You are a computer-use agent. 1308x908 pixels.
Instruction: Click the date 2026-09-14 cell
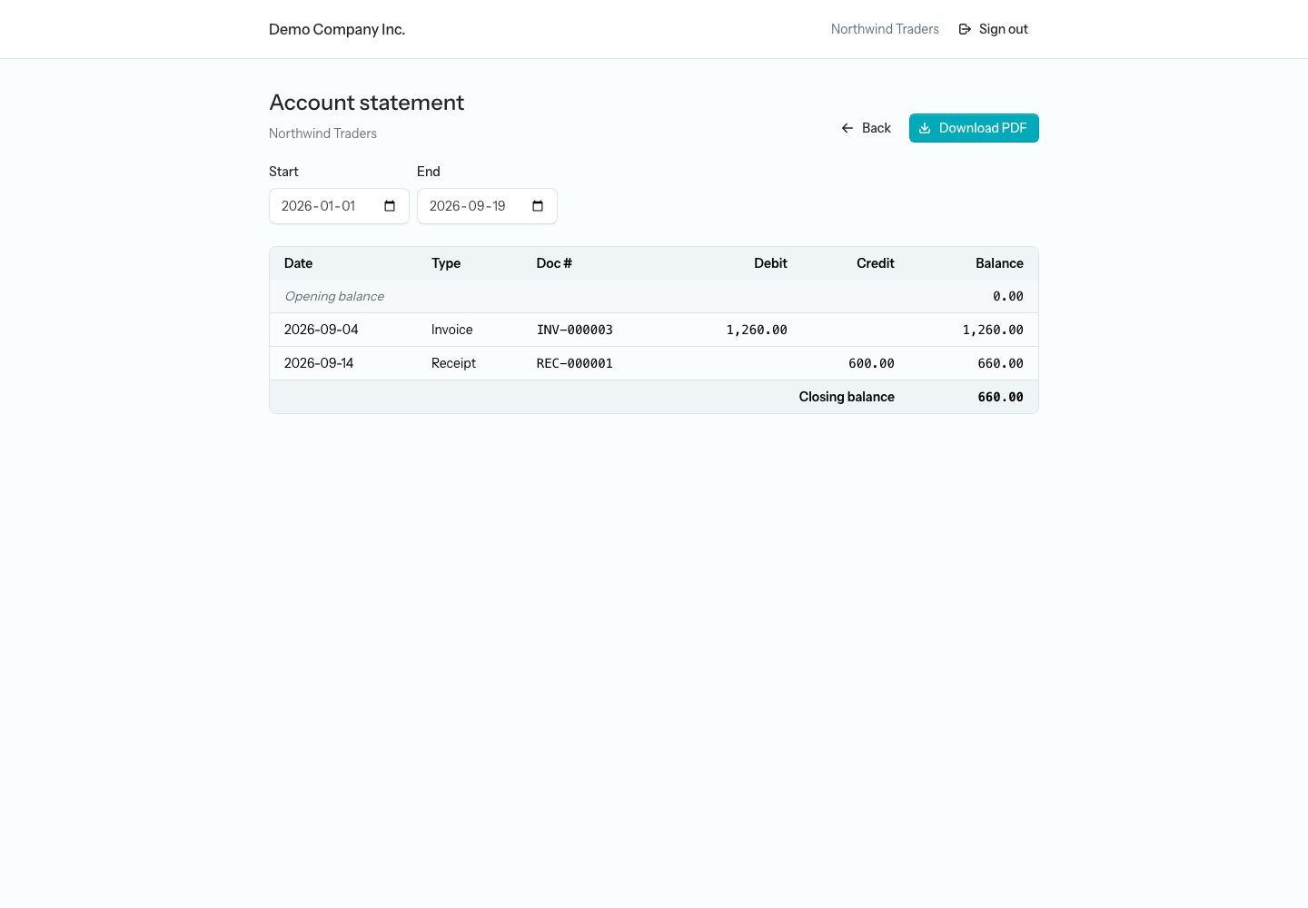point(319,363)
